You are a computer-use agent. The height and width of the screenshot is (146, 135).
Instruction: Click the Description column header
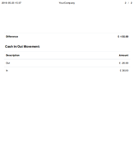pyautogui.click(x=13, y=55)
